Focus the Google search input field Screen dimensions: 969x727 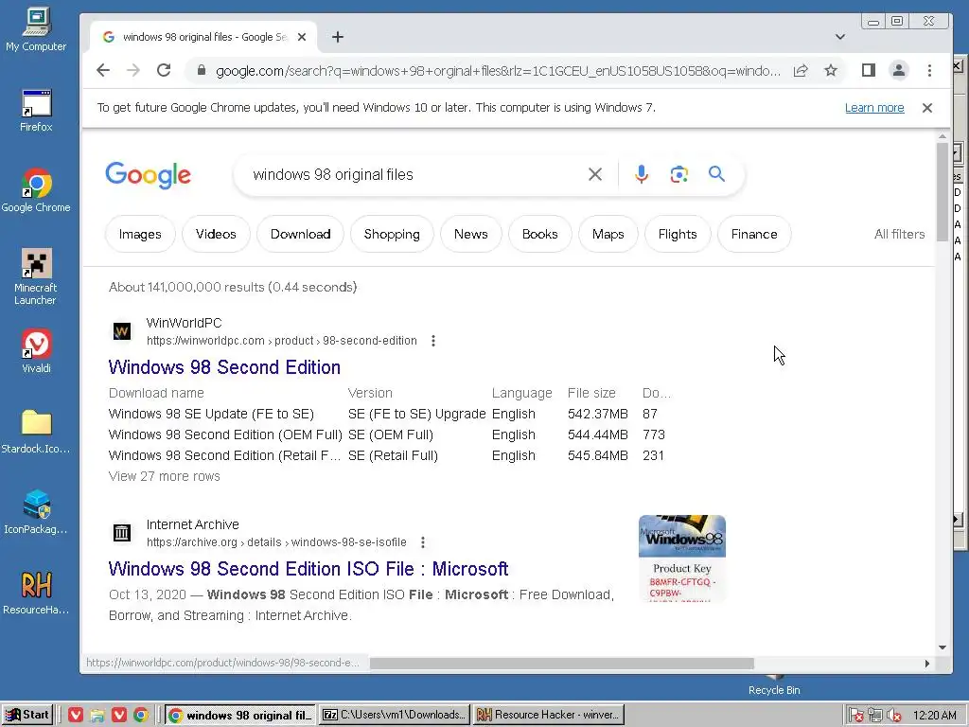pyautogui.click(x=411, y=175)
